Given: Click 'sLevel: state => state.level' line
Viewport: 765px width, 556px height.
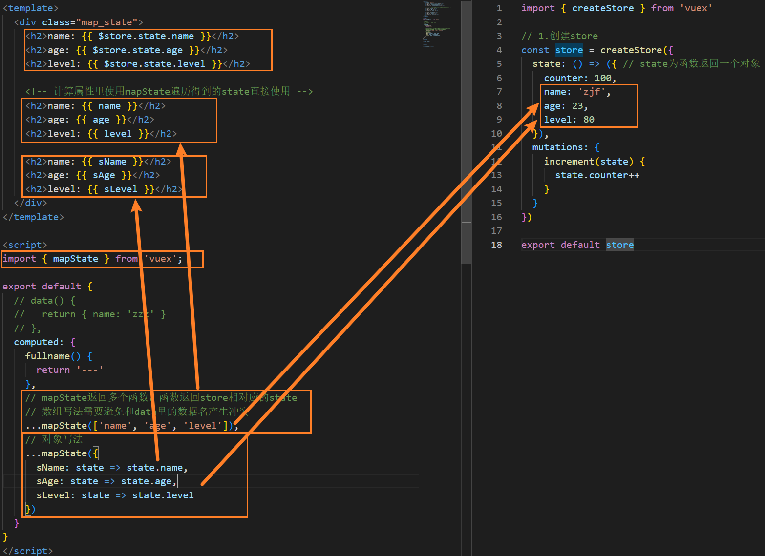Looking at the screenshot, I should pyautogui.click(x=115, y=495).
